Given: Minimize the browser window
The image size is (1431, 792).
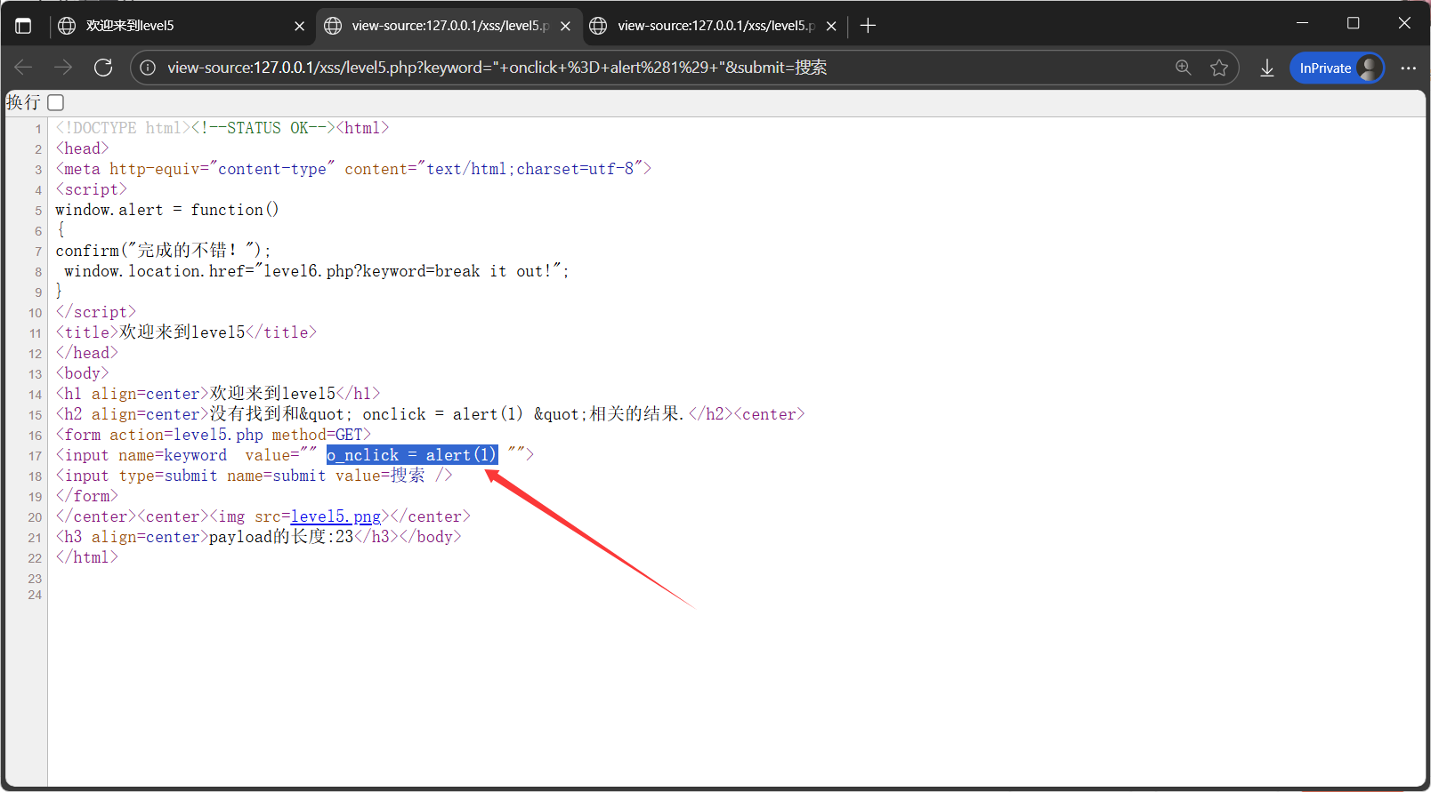Looking at the screenshot, I should pos(1302,23).
